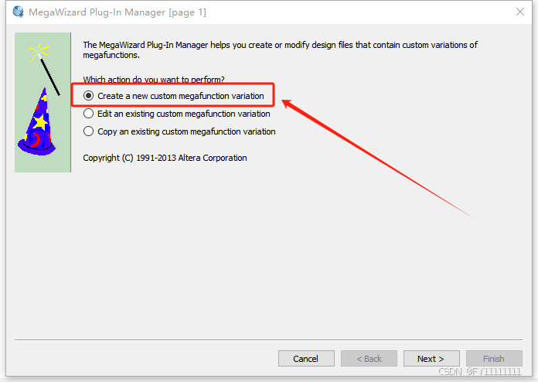538x382 pixels.
Task: Click the wizard hat illustration
Action: coord(36,122)
